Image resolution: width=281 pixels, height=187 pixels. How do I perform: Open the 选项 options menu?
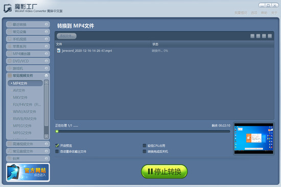coord(254,13)
